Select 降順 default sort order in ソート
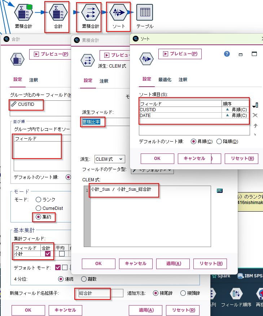The height and width of the screenshot is (316, 263). 219,142
